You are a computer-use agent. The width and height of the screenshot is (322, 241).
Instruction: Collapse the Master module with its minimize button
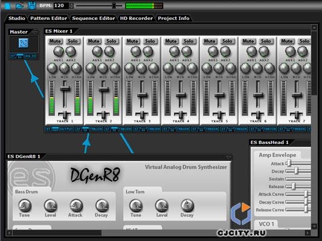[35, 32]
